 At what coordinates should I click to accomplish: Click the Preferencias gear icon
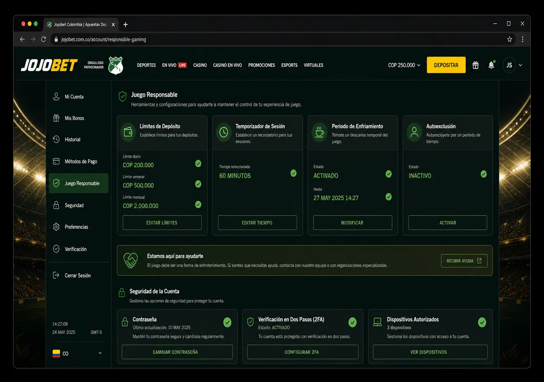56,227
